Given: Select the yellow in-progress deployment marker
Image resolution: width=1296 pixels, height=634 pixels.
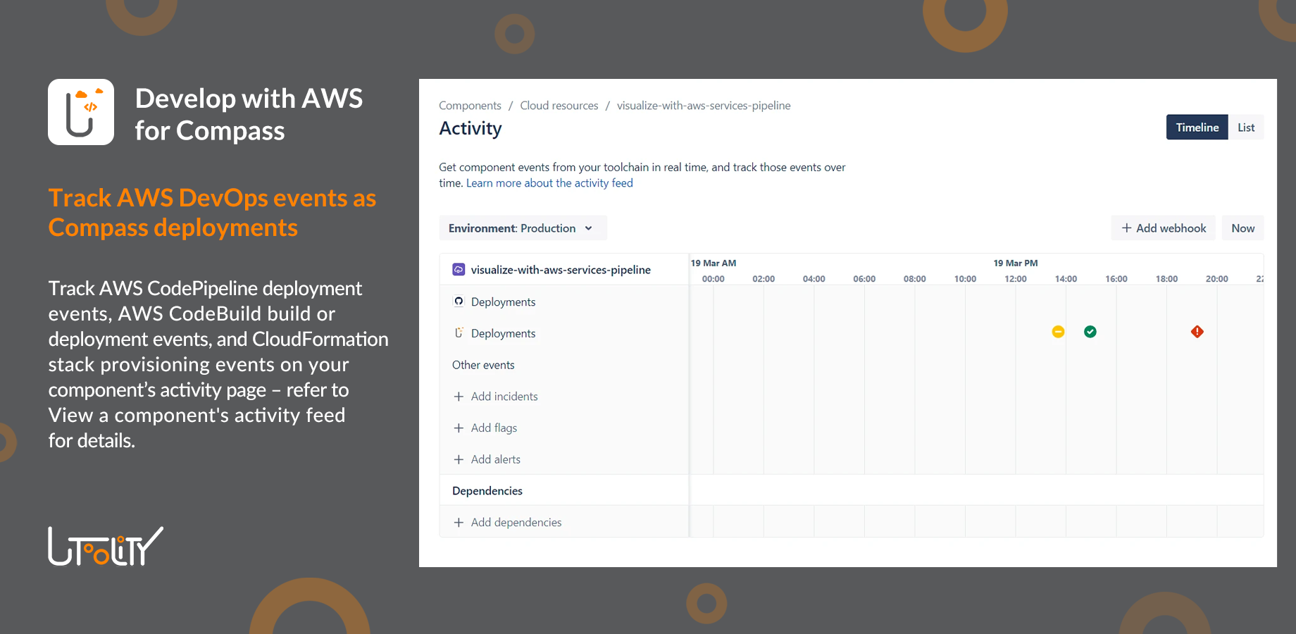Looking at the screenshot, I should [1058, 332].
